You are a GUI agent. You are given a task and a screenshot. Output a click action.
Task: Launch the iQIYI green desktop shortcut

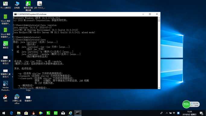5,45
